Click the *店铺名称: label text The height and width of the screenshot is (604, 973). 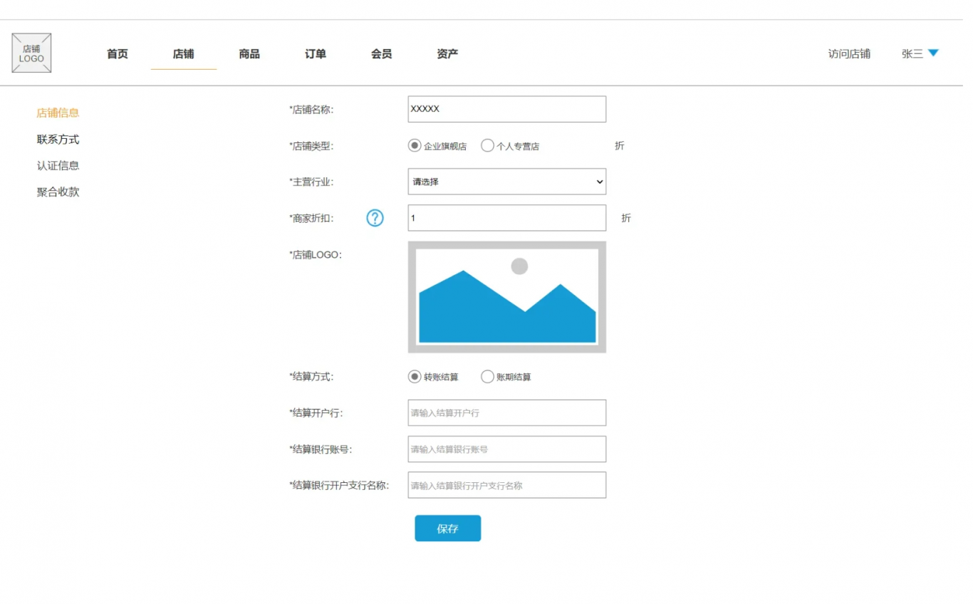pyautogui.click(x=311, y=110)
